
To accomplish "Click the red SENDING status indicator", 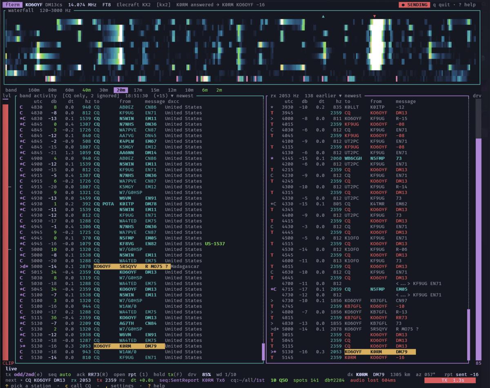I will [414, 5].
